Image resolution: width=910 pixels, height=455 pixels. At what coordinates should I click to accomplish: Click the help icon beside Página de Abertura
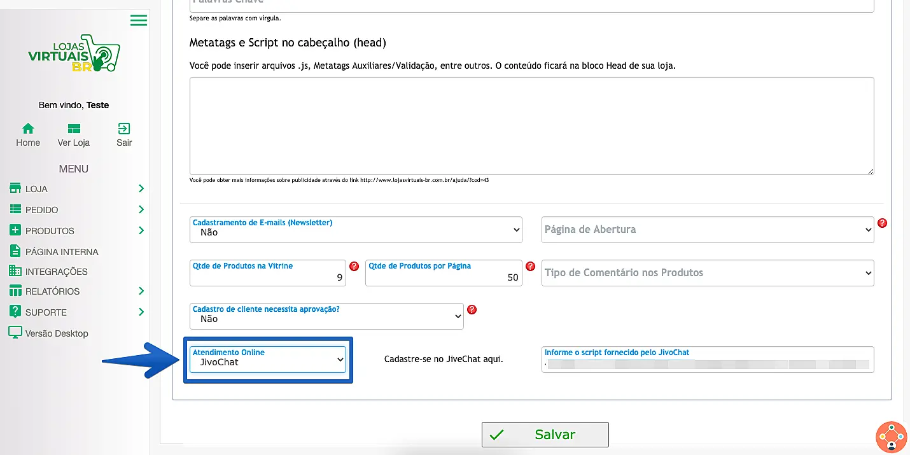click(882, 223)
